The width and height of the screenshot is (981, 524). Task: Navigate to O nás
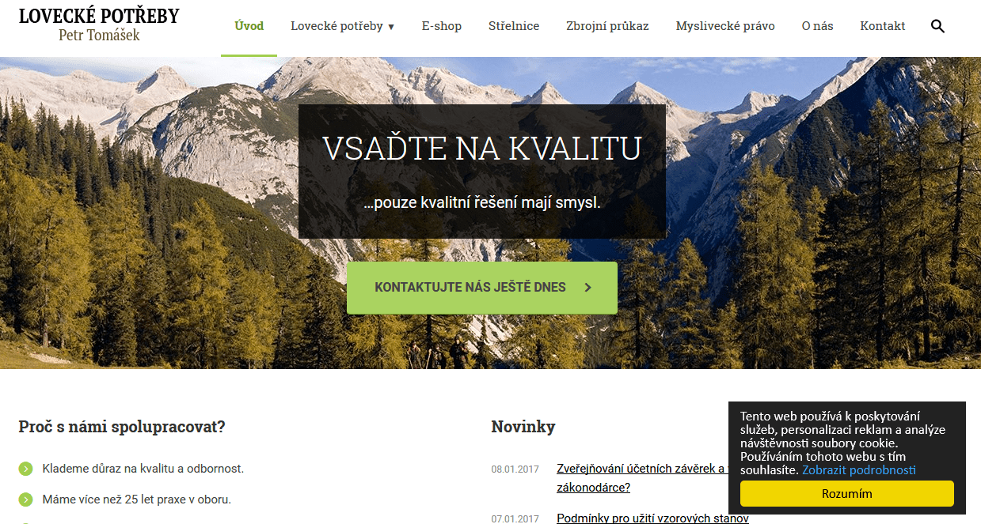coord(817,26)
